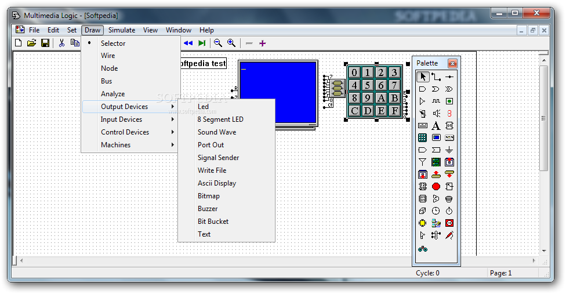Activate the Selector arrow in Palette
The width and height of the screenshot is (566, 294).
tap(423, 77)
